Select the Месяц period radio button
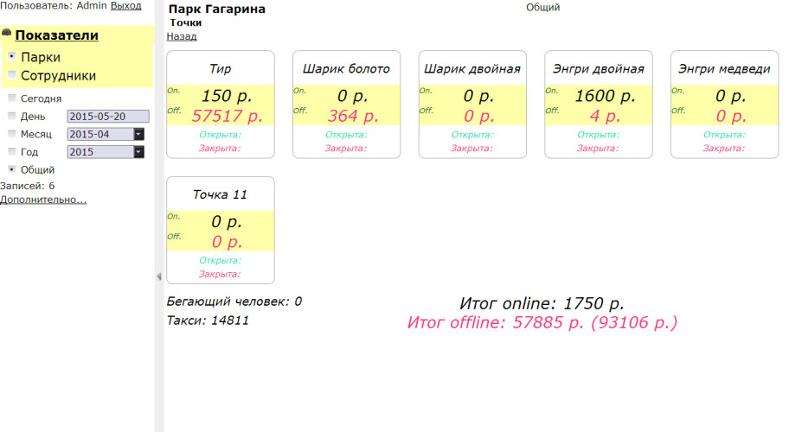Screen dimensions: 789x432 [12, 134]
